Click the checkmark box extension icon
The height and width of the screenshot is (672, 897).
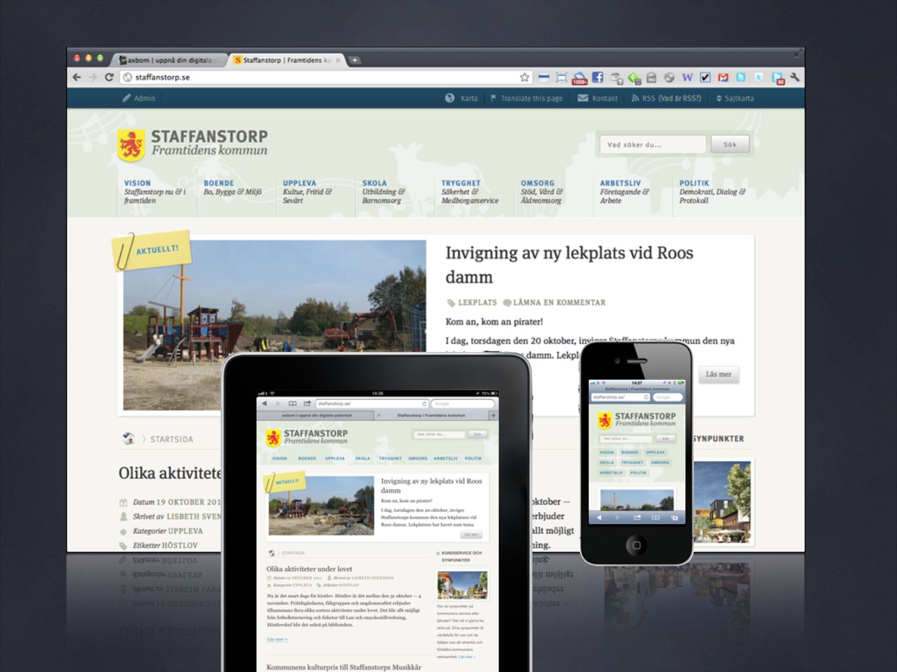pyautogui.click(x=705, y=77)
